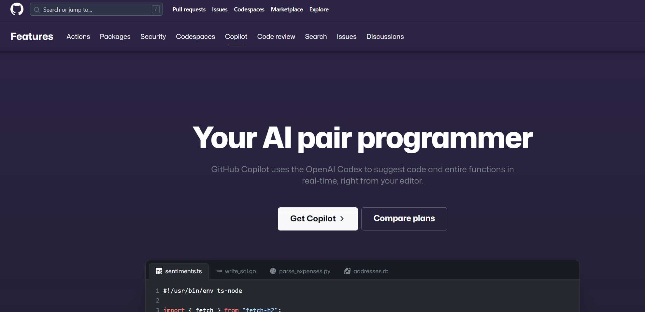Go to Marketplace
This screenshot has width=645, height=312.
click(287, 9)
